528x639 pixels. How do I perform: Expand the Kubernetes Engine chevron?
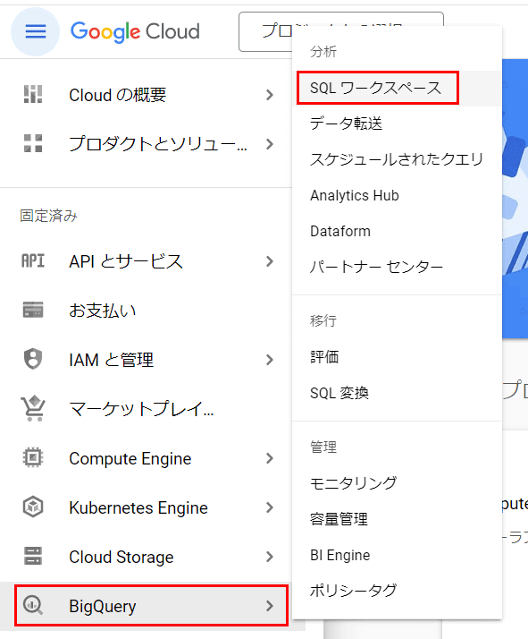[x=269, y=507]
